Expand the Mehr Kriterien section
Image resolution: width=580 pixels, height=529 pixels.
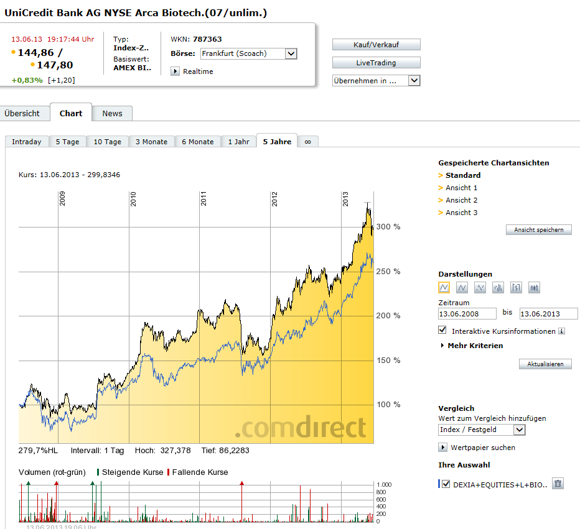coord(472,346)
